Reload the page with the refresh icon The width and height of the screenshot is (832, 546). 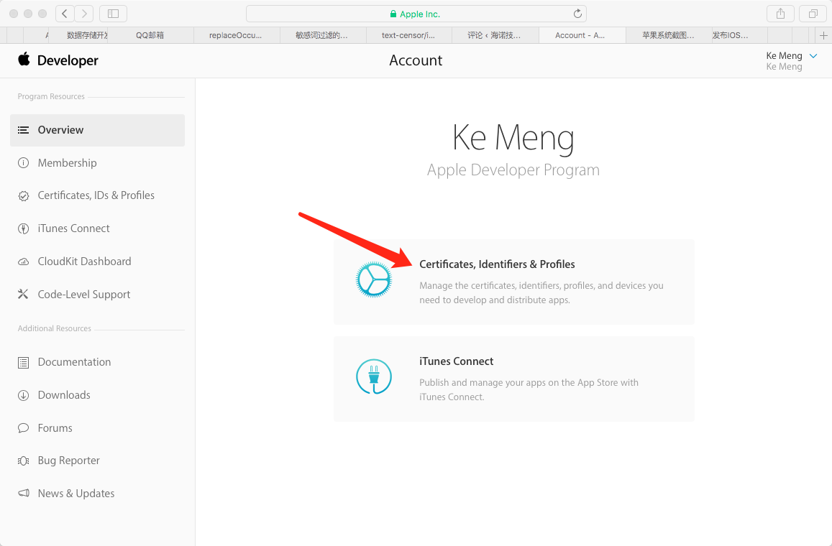(578, 14)
